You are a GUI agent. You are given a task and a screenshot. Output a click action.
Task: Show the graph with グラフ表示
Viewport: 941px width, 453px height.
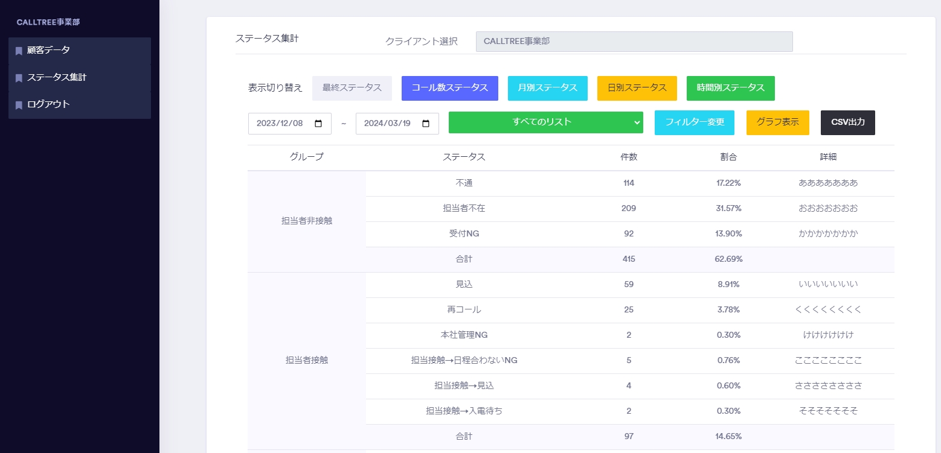pyautogui.click(x=778, y=122)
